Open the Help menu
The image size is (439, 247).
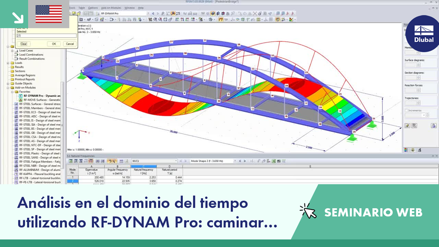click(141, 8)
